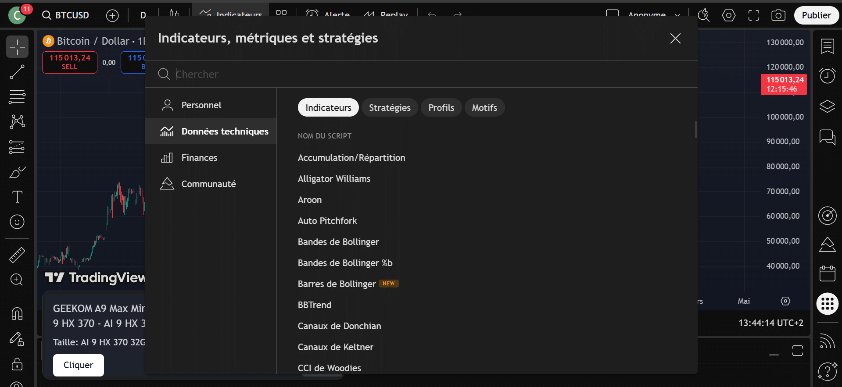Select the Text annotation tool
Viewport: 842px width, 387px height.
[x=17, y=197]
